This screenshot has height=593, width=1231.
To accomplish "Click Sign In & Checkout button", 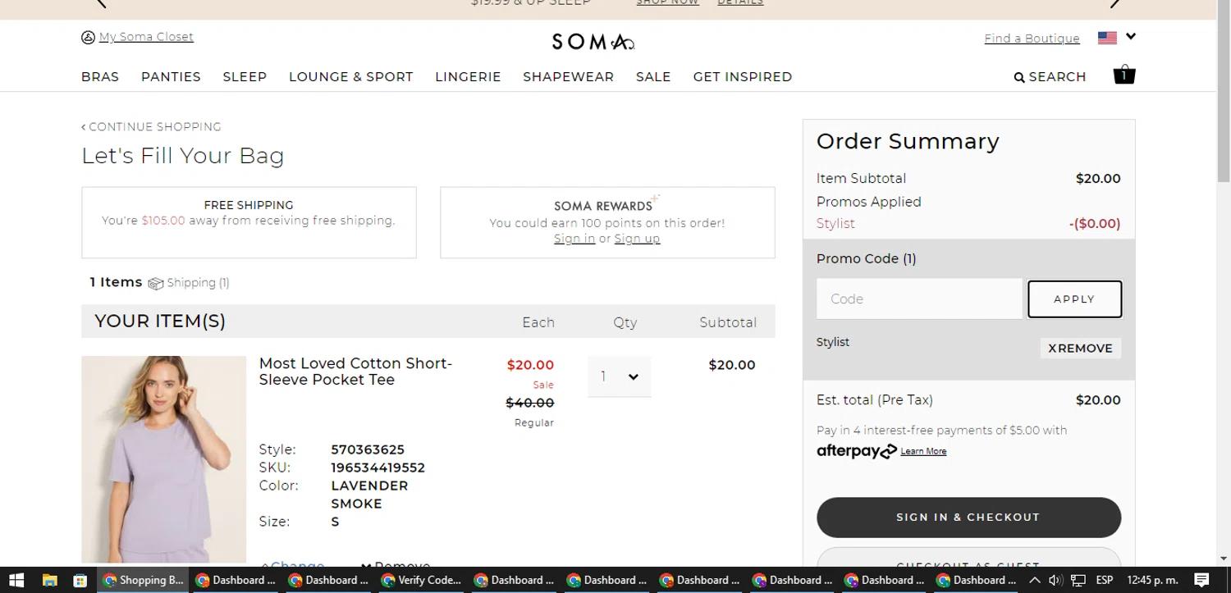I will click(x=968, y=518).
